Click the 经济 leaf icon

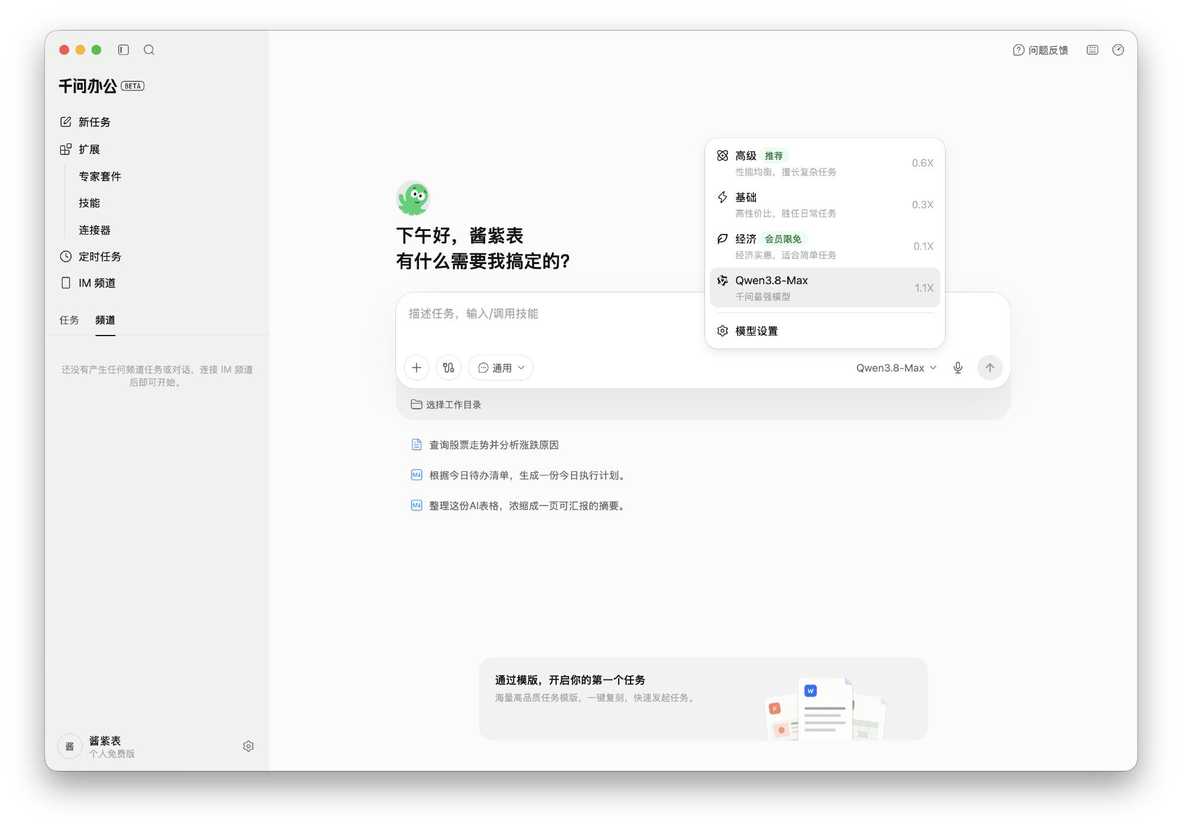(x=722, y=239)
